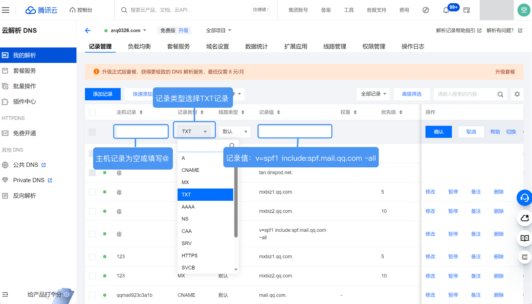The width and height of the screenshot is (532, 304).
Task: Click the hamburger menu icon at top left
Action: coord(6,10)
